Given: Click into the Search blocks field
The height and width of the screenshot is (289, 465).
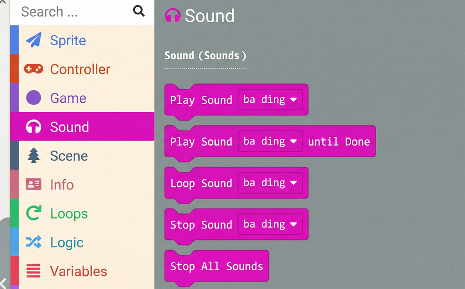Looking at the screenshot, I should click(x=70, y=12).
